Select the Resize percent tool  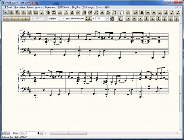click(108, 12)
